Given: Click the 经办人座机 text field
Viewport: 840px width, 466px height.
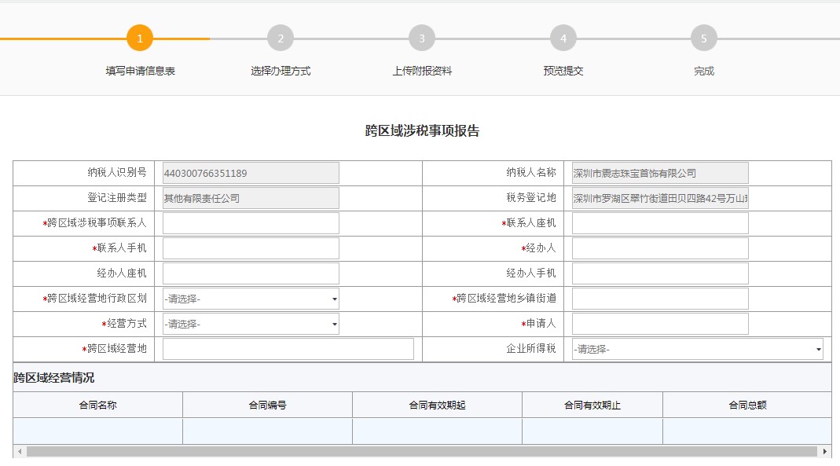Looking at the screenshot, I should click(x=251, y=273).
